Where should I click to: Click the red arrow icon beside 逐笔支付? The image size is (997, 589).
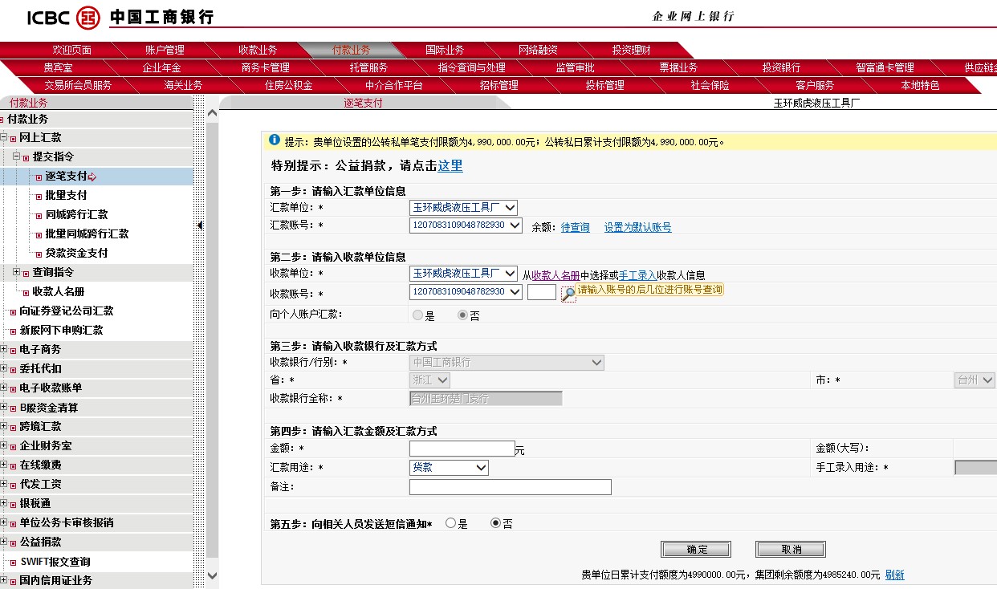point(92,177)
